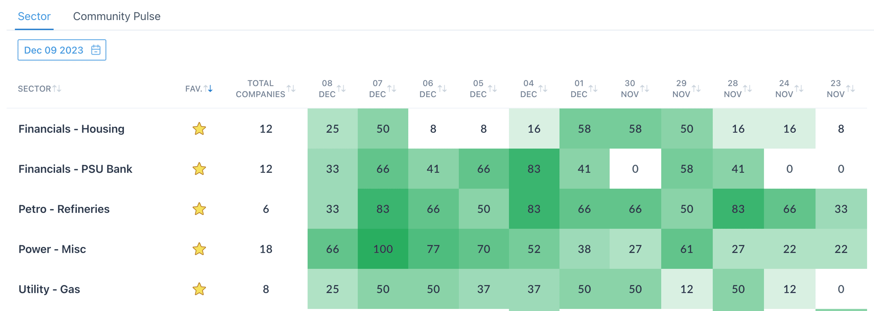Select the Sector tab
Screen dimensions: 874x311
34,16
